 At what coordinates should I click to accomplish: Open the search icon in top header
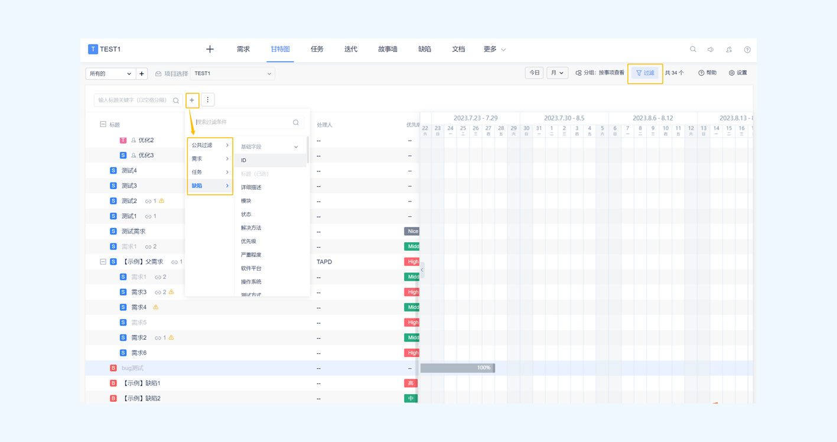pyautogui.click(x=693, y=50)
